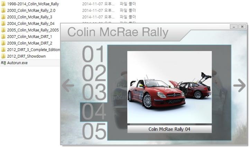
Task: Click the 2009_Colin_McRae_DiRT_2 folder name
Action: 30,43
